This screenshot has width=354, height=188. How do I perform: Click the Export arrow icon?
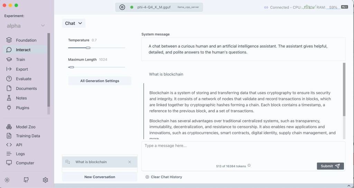click(9, 69)
